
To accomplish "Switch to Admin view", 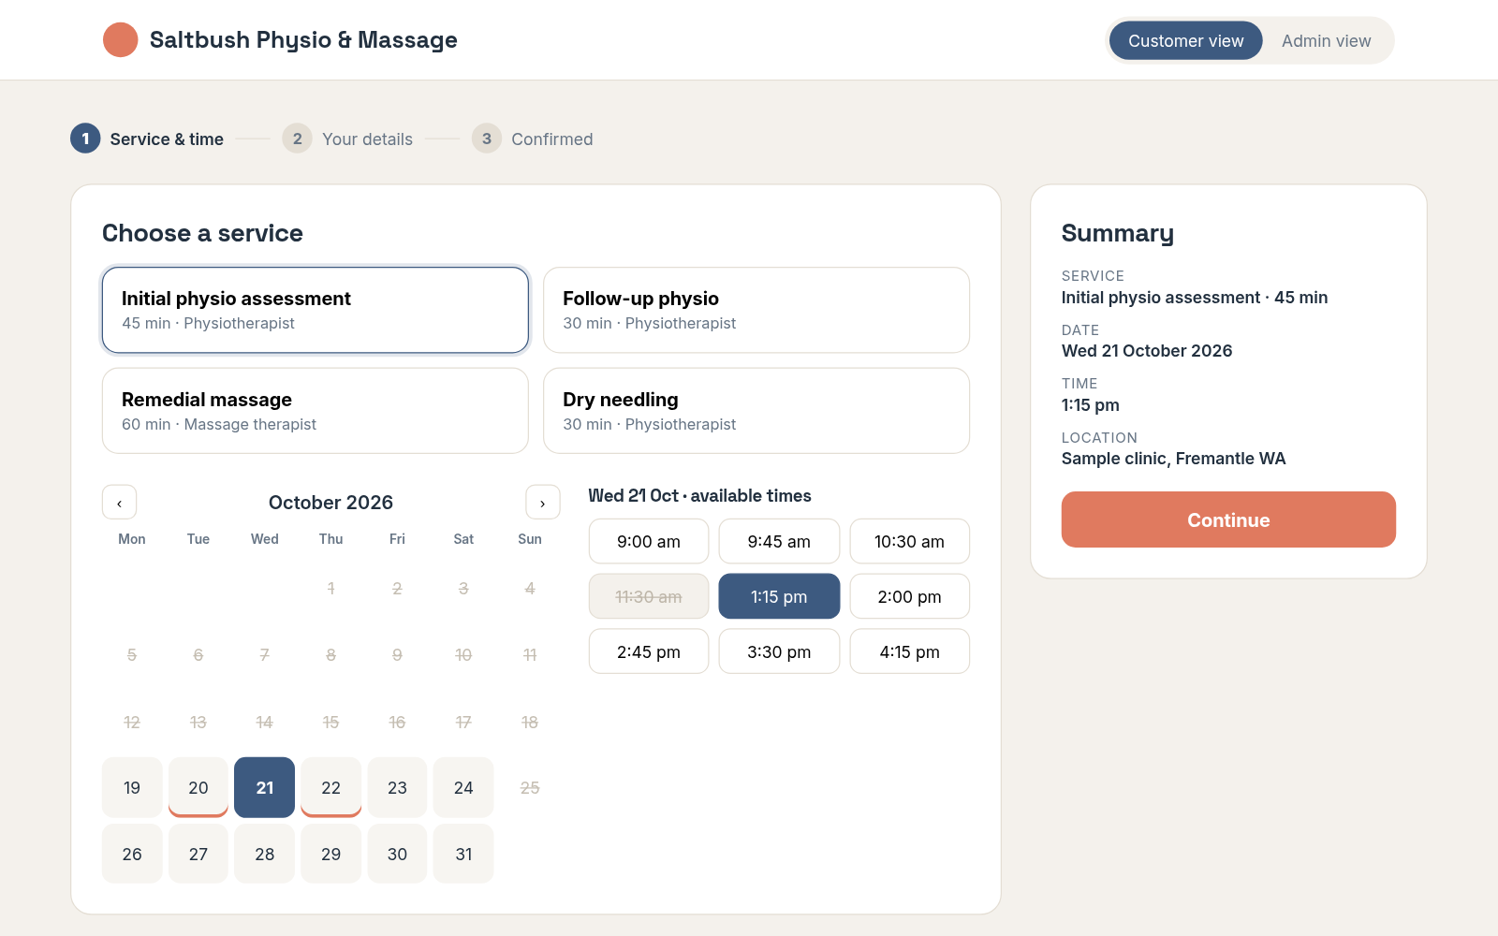I will point(1326,41).
